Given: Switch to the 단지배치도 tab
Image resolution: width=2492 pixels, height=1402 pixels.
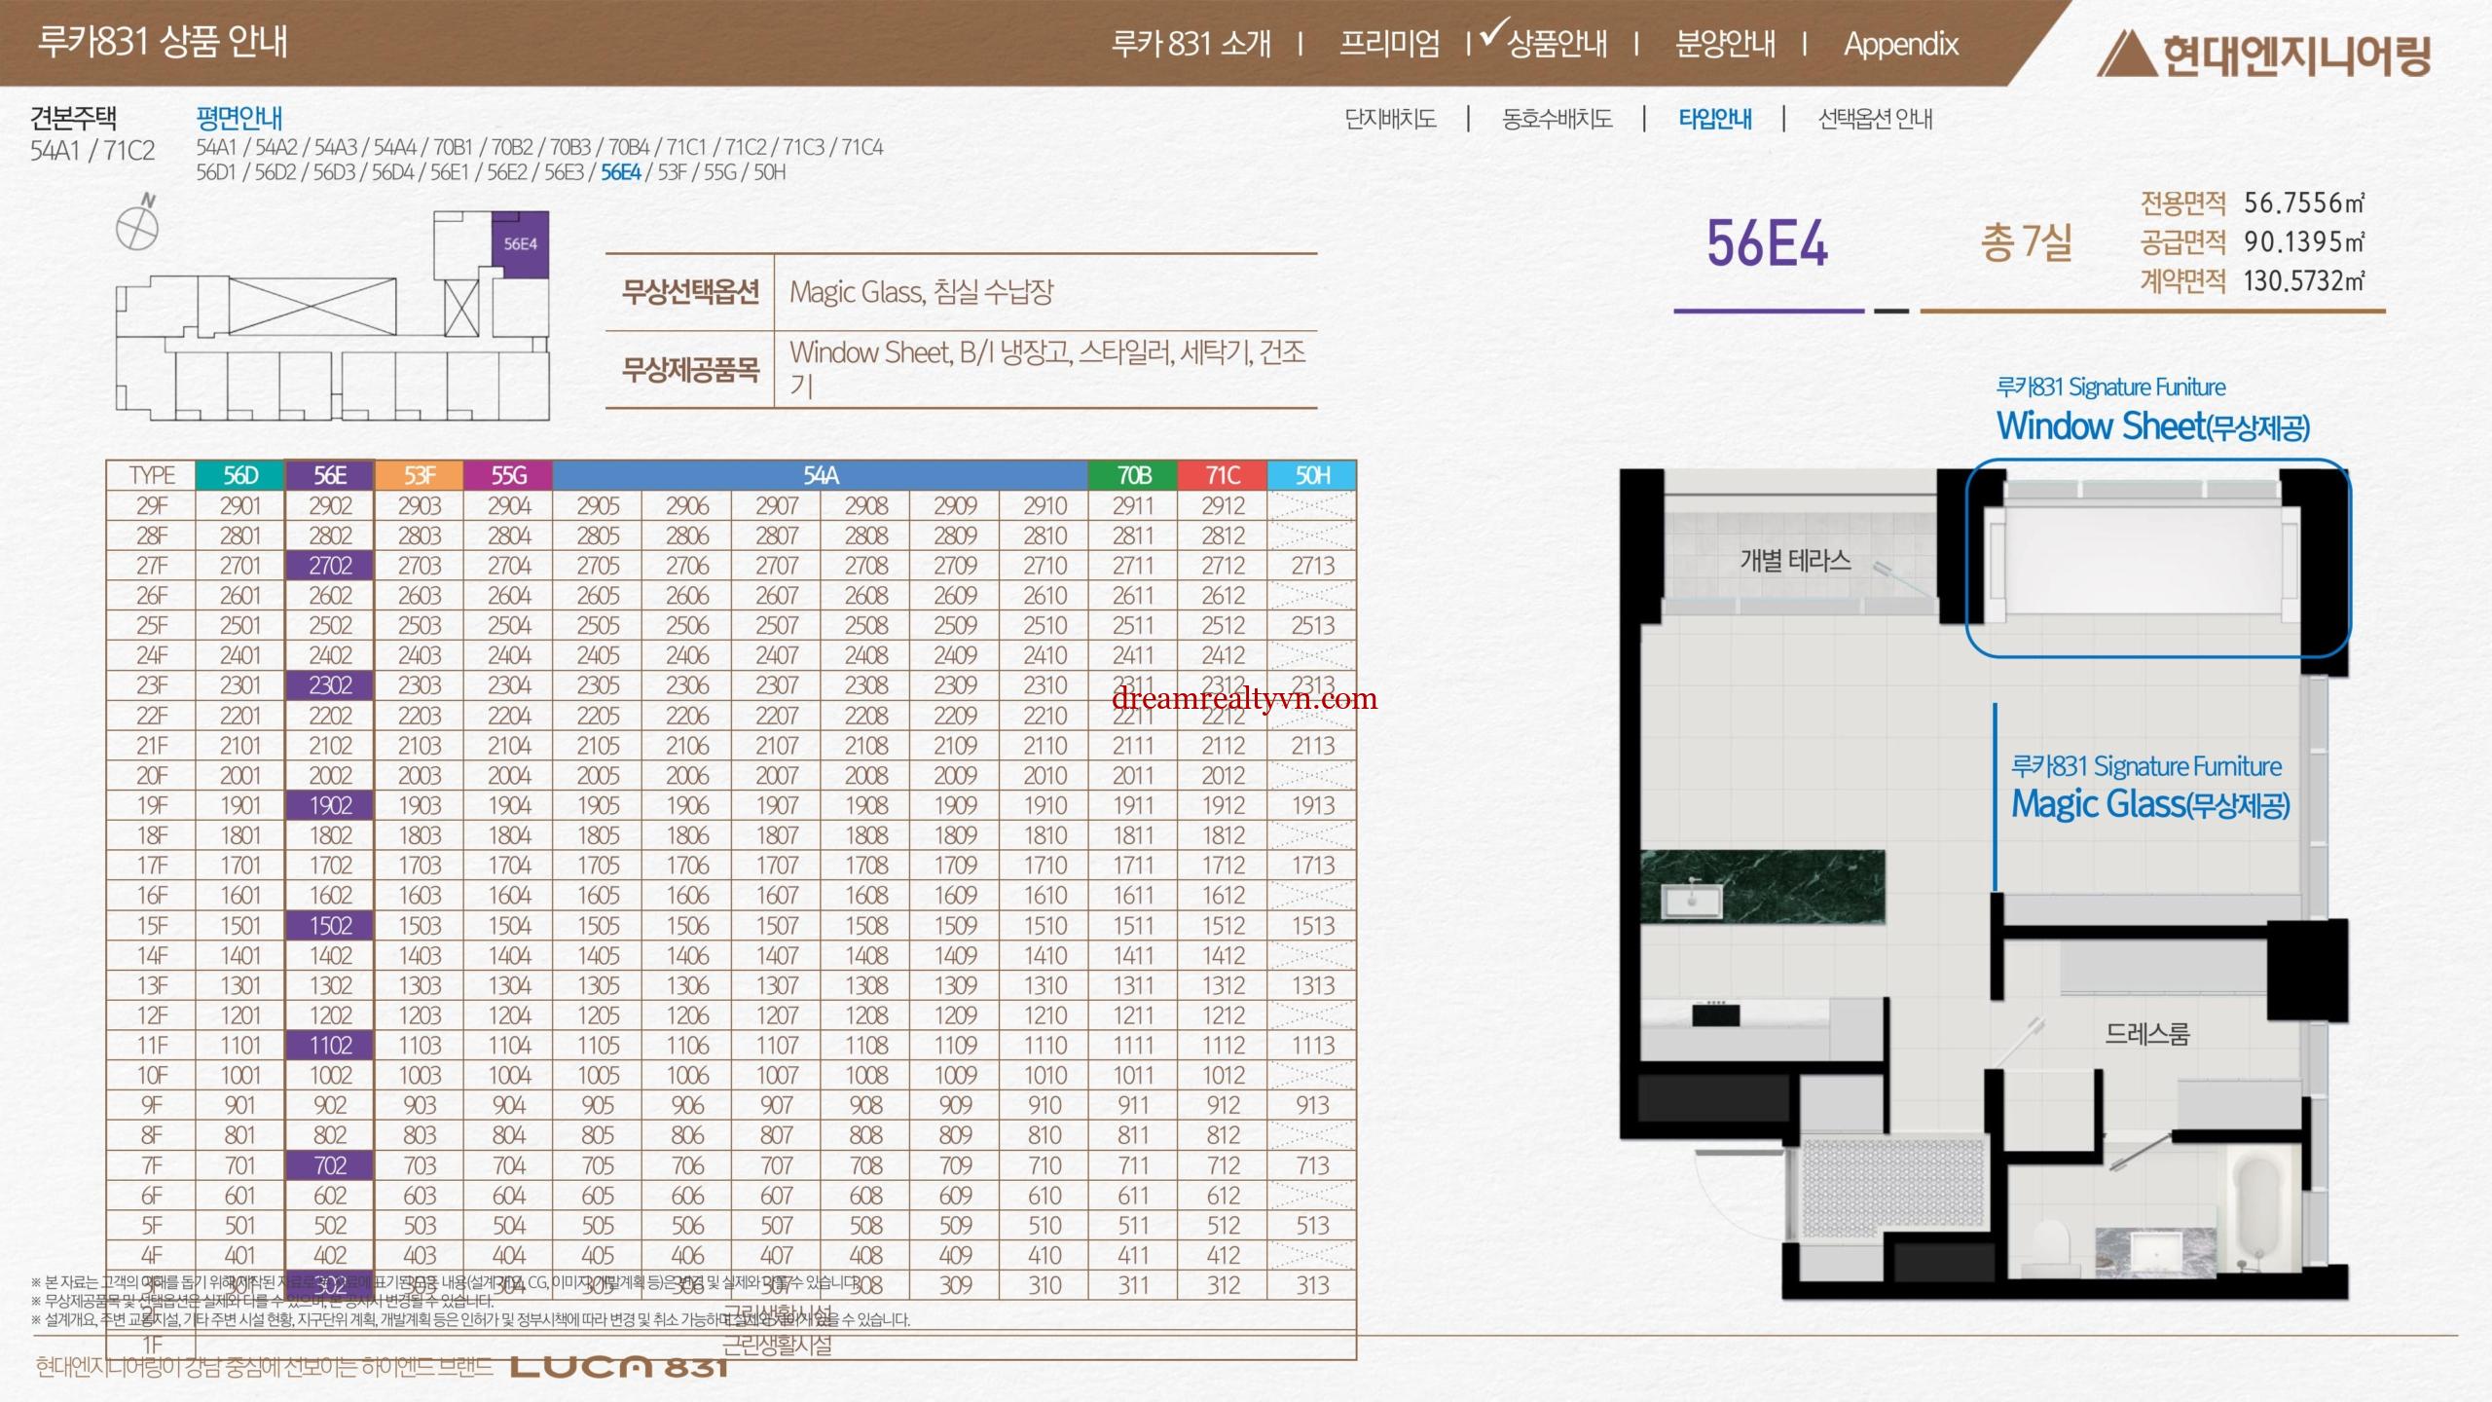Looking at the screenshot, I should pyautogui.click(x=1390, y=119).
